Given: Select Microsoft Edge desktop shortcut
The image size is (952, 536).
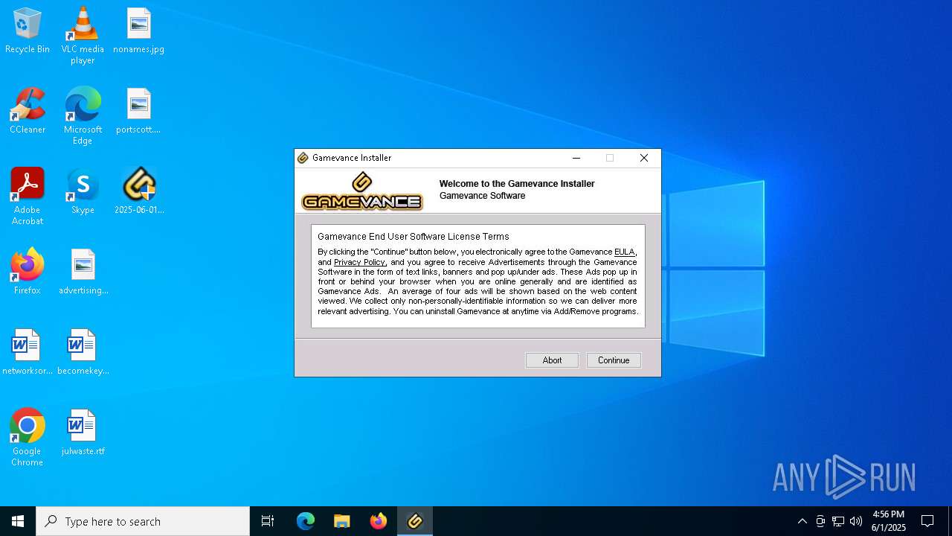Looking at the screenshot, I should pyautogui.click(x=83, y=115).
